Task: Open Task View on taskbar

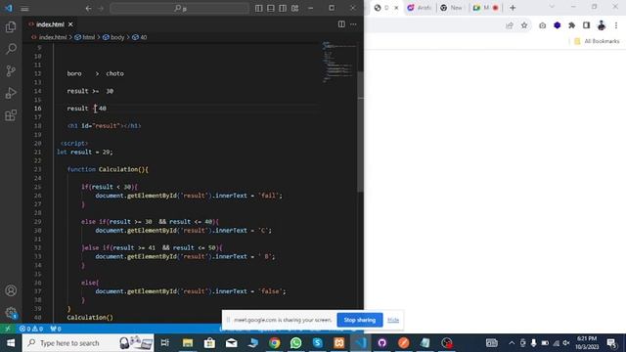Action: pyautogui.click(x=164, y=343)
